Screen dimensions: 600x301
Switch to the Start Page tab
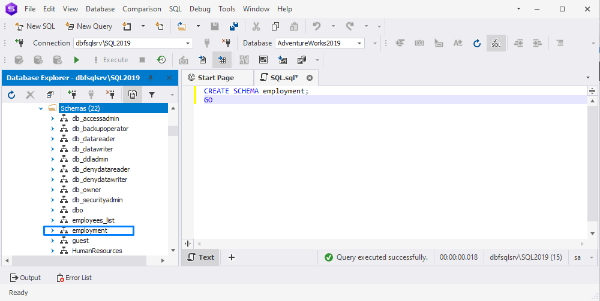(x=216, y=78)
